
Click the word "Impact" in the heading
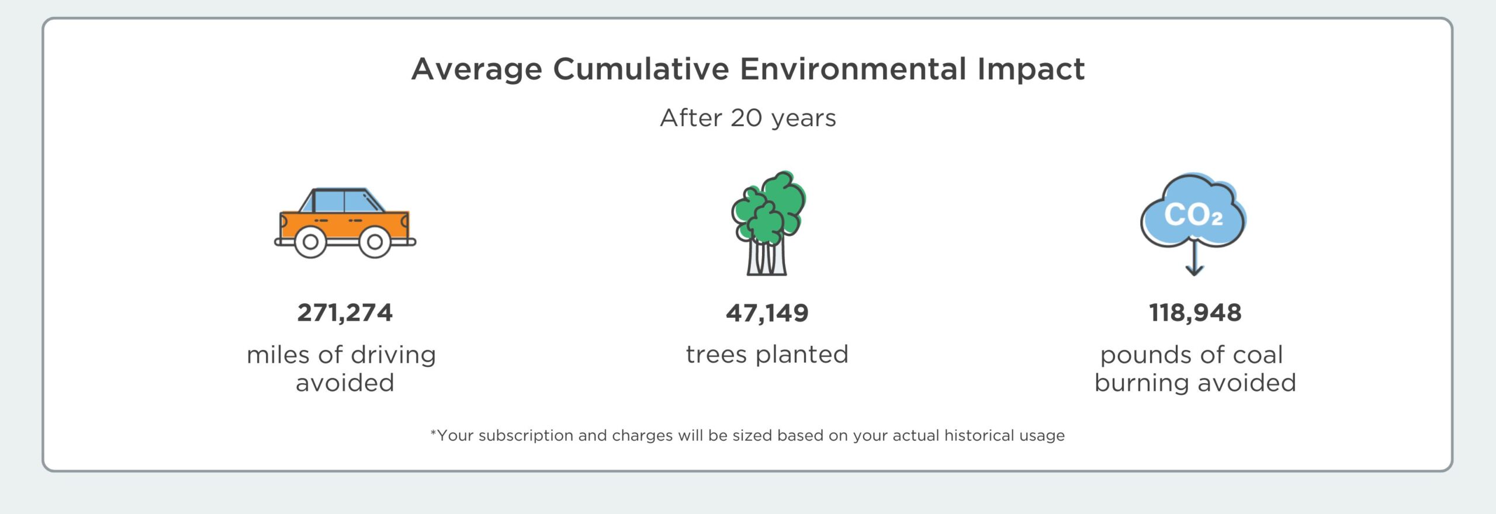pyautogui.click(x=1031, y=70)
